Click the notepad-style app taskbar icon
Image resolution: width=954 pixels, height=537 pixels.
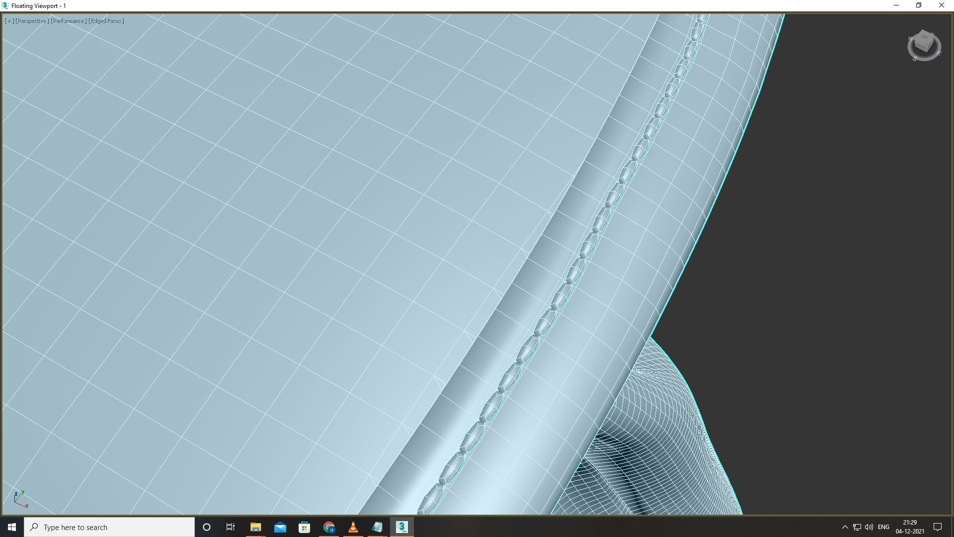pos(377,527)
